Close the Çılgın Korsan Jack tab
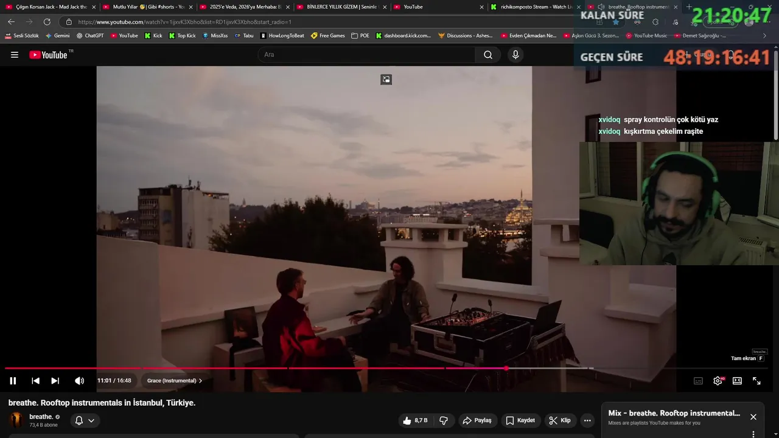The height and width of the screenshot is (438, 779). click(x=94, y=7)
